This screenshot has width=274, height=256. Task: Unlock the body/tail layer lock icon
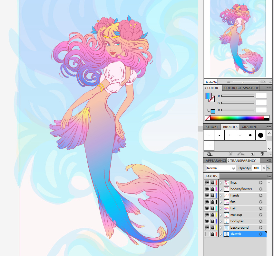tap(212, 221)
